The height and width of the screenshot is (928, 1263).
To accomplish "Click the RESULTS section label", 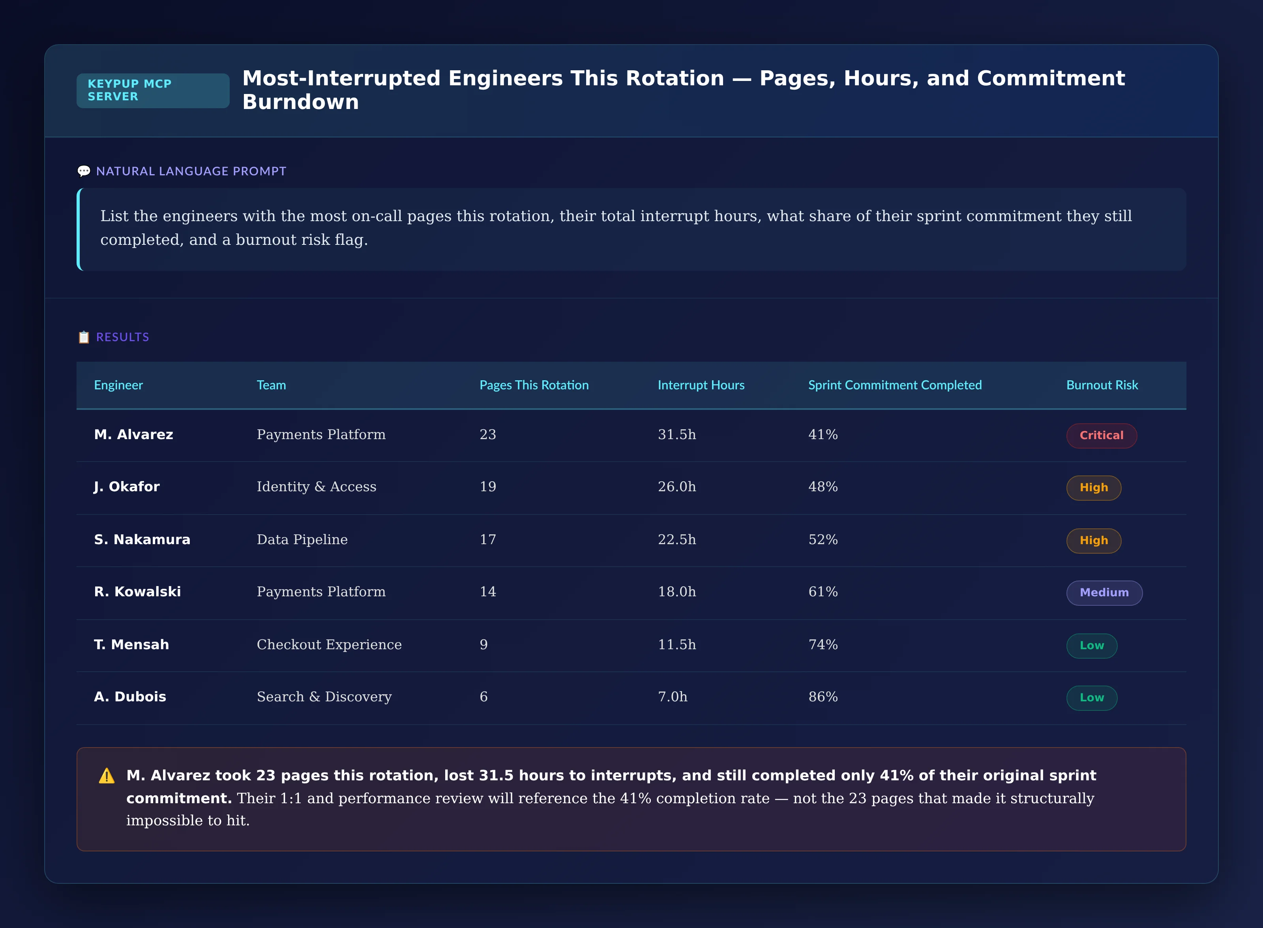I will pyautogui.click(x=122, y=337).
